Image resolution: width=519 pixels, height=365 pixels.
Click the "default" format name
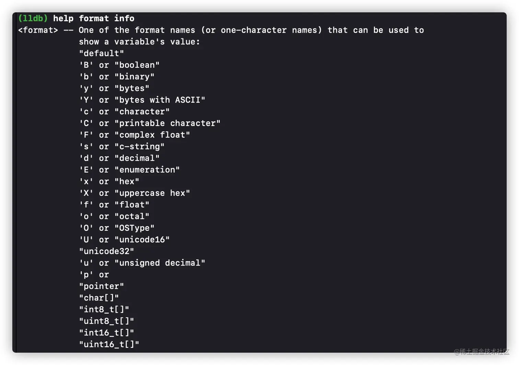pos(101,54)
